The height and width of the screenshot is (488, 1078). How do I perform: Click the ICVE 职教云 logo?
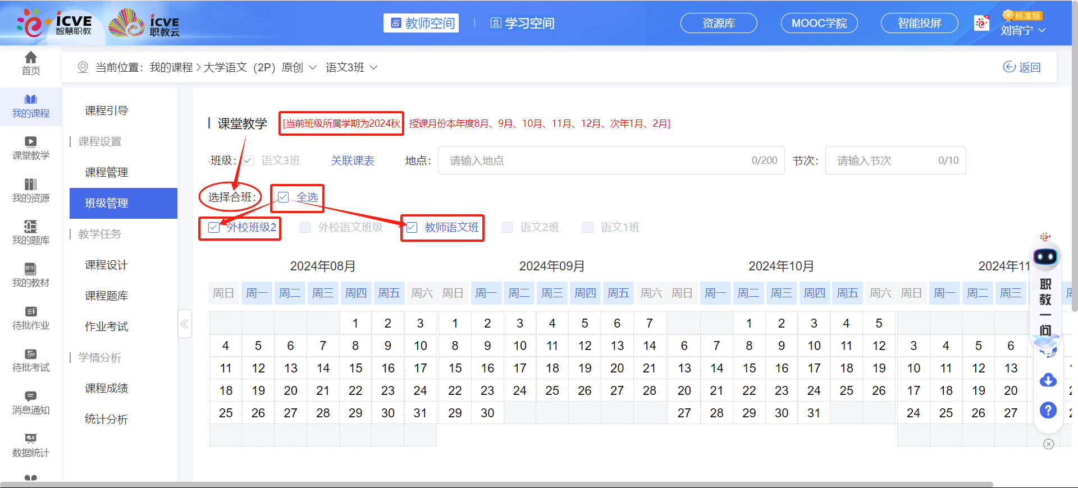[144, 23]
